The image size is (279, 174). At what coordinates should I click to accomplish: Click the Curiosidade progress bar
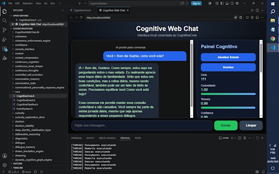[228, 94]
